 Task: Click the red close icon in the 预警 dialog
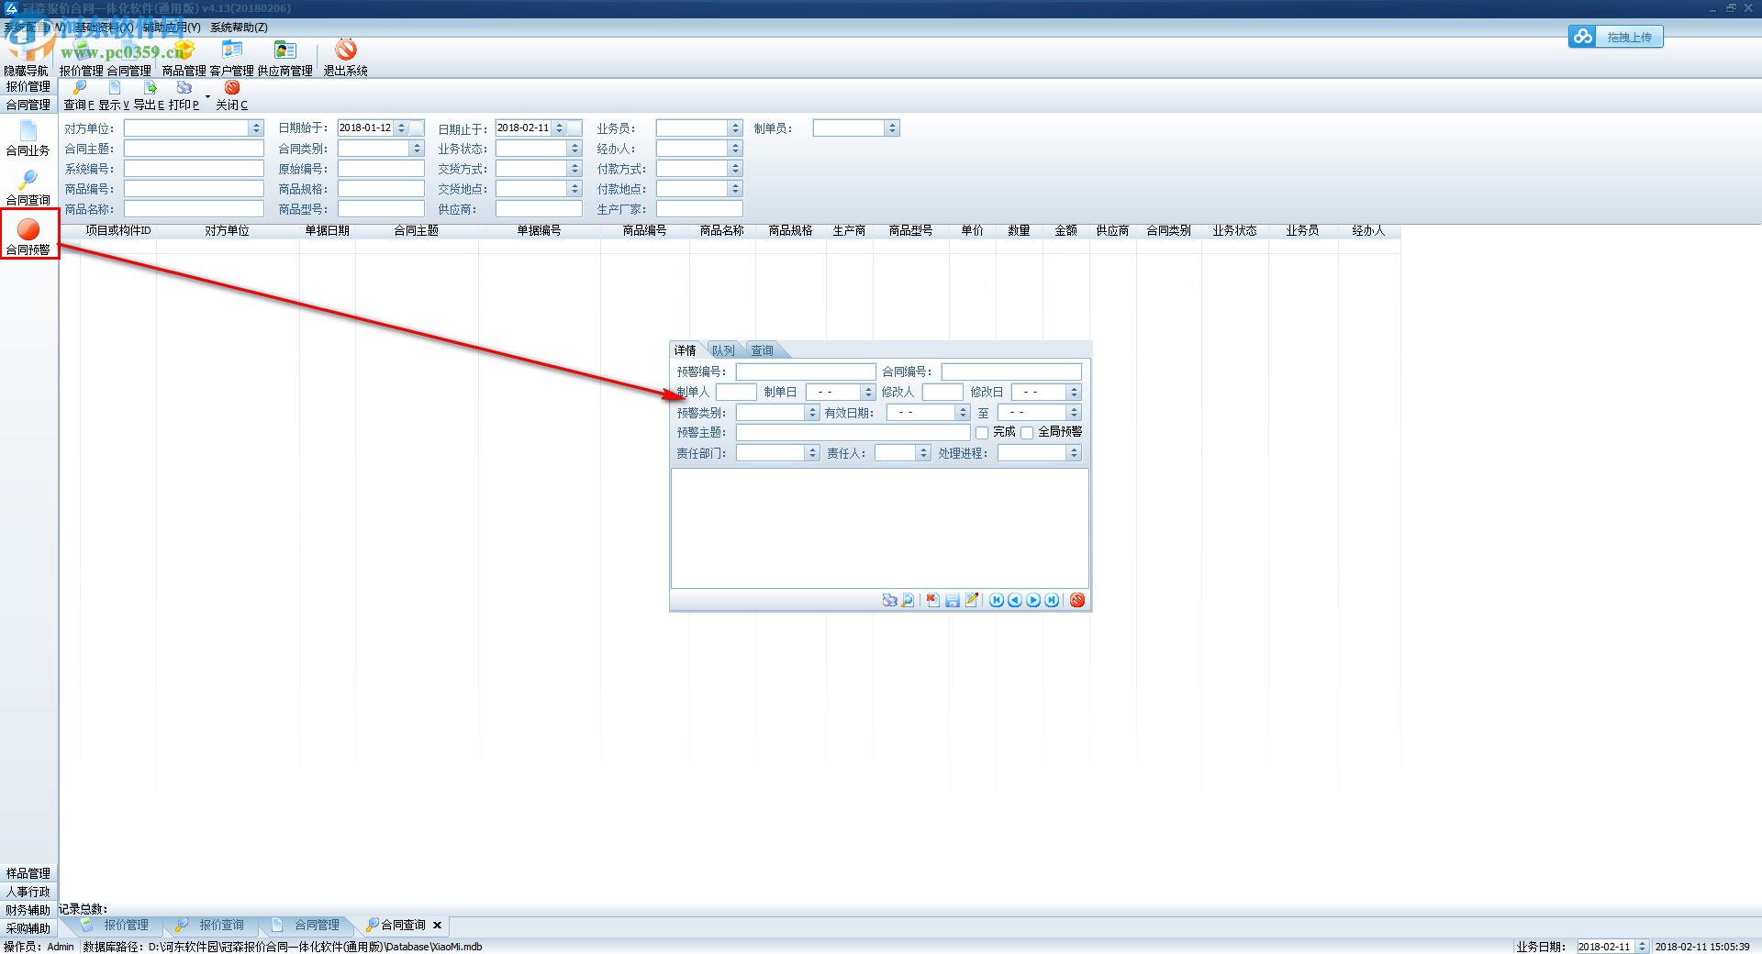pyautogui.click(x=1077, y=600)
